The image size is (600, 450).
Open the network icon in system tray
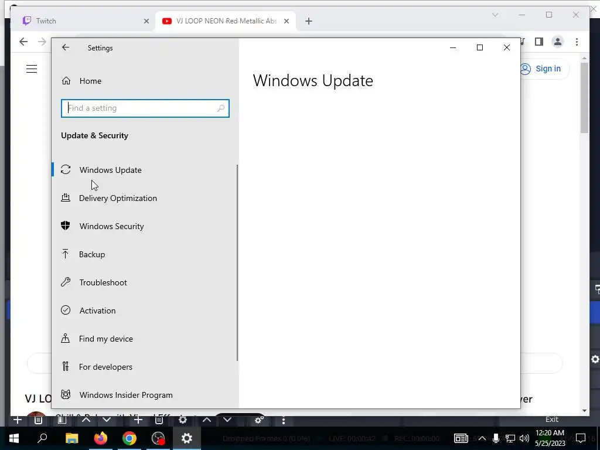(x=510, y=438)
